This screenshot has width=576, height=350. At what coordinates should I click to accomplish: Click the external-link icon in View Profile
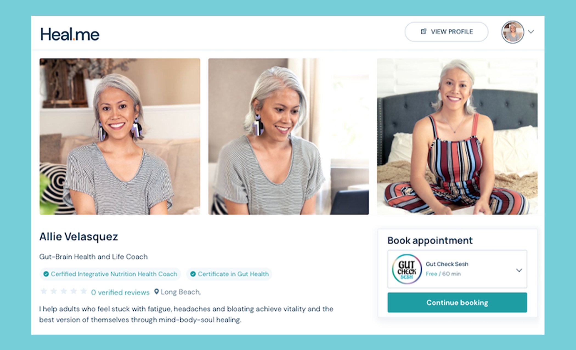coord(423,32)
